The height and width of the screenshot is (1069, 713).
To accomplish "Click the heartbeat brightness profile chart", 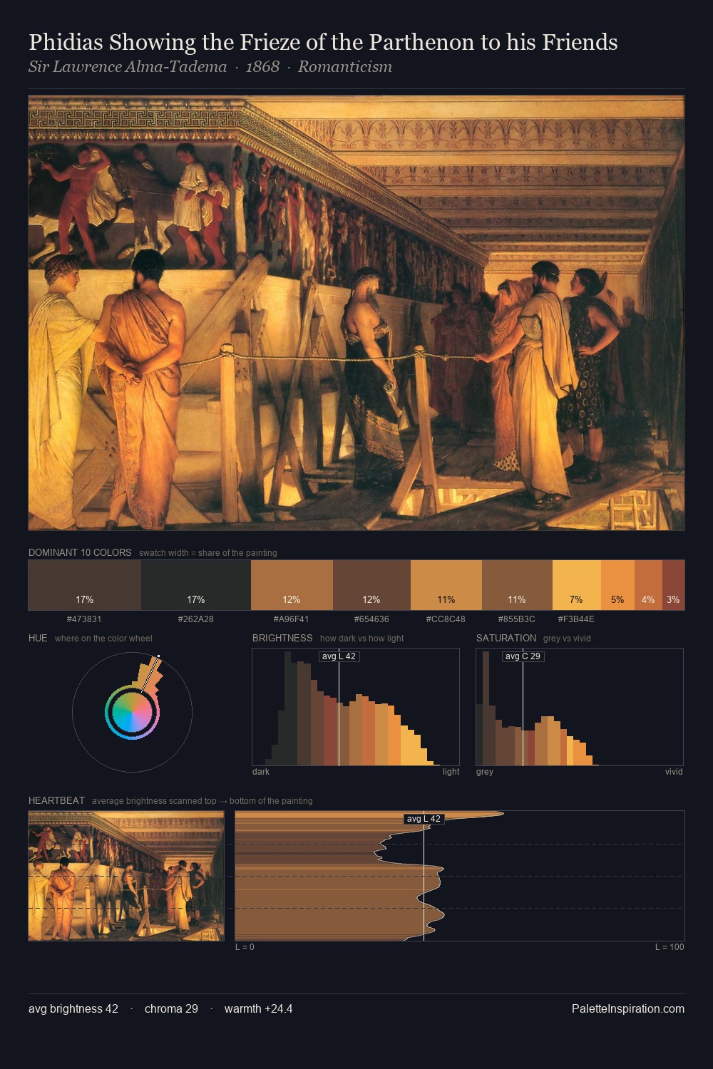I will [x=460, y=876].
